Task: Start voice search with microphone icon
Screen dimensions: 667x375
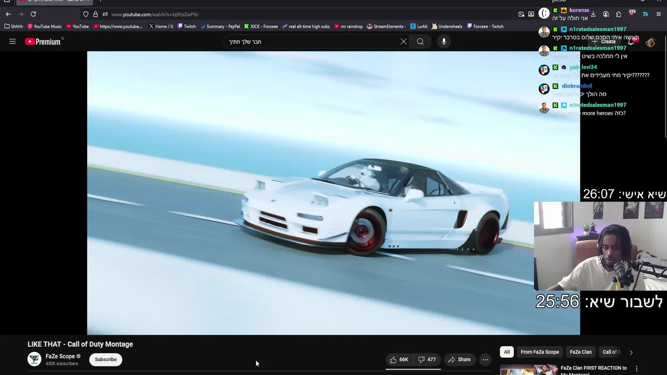Action: [x=443, y=42]
